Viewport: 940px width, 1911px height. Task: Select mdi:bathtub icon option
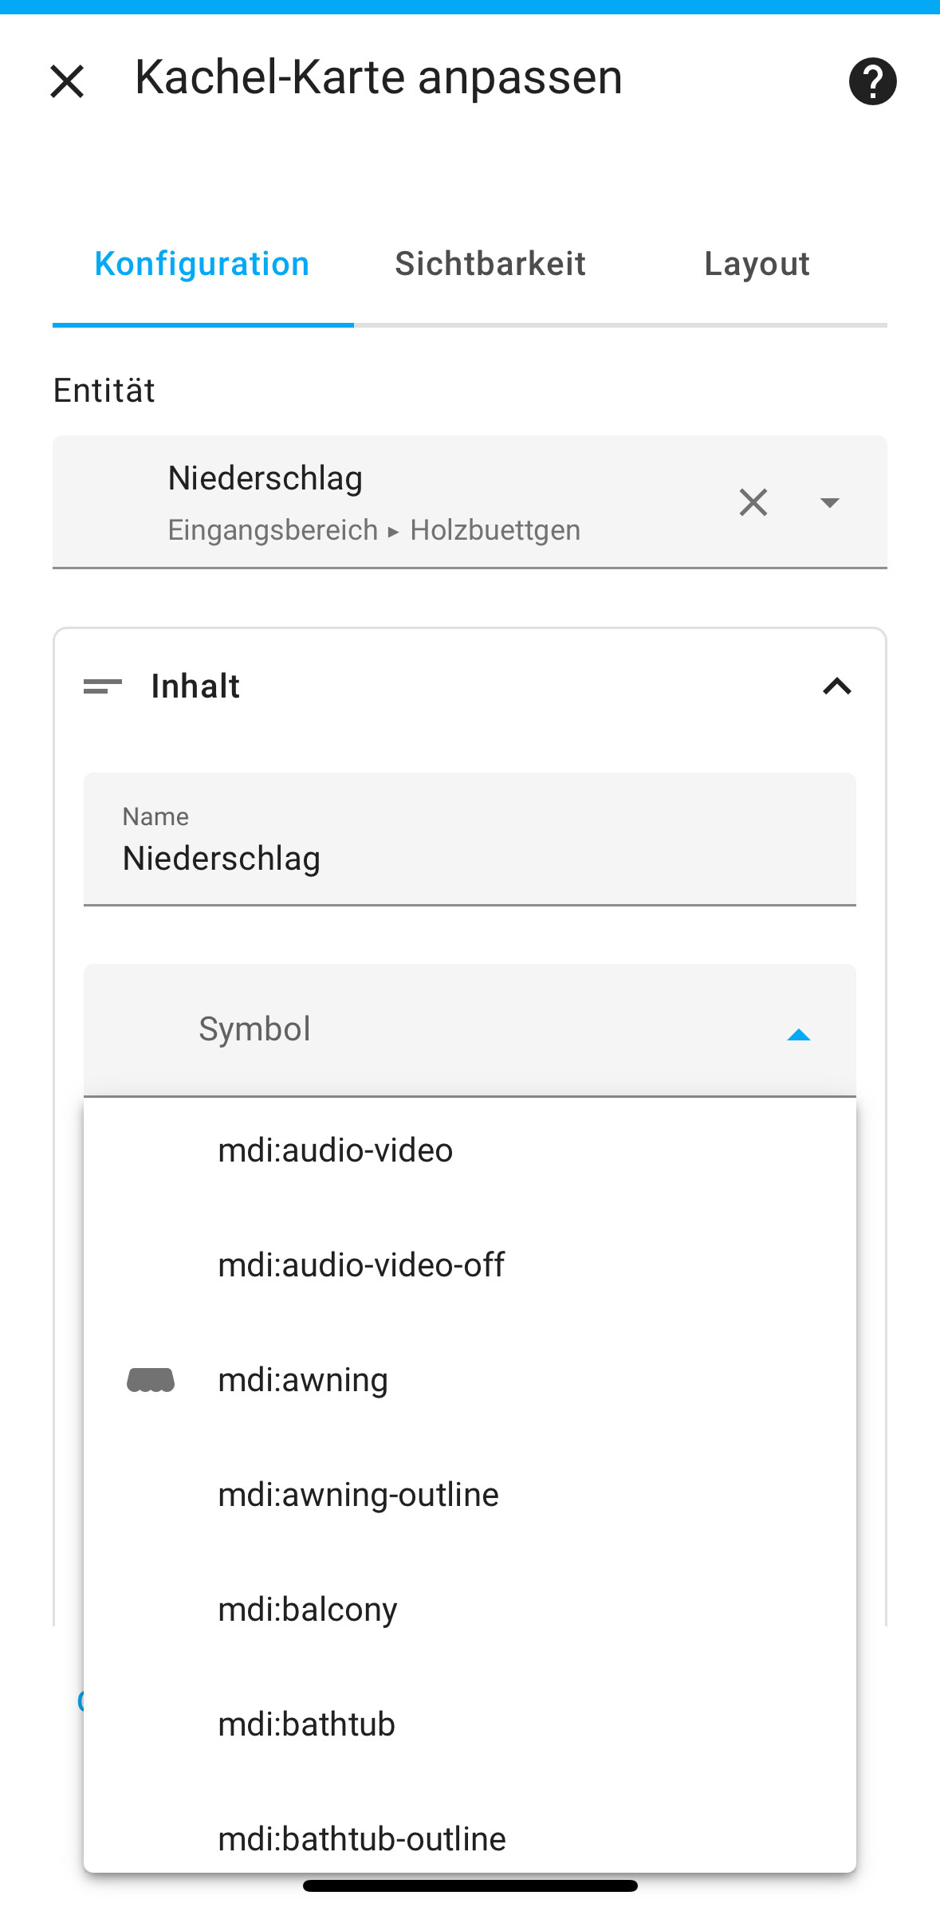pos(307,1724)
